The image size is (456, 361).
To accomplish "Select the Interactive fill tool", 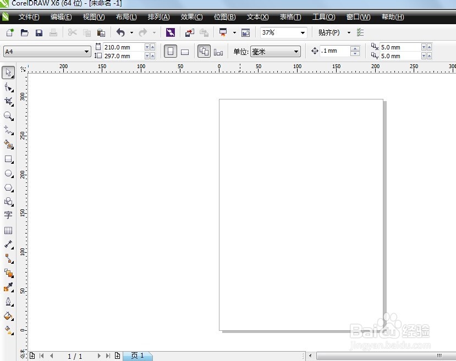I will click(8, 330).
